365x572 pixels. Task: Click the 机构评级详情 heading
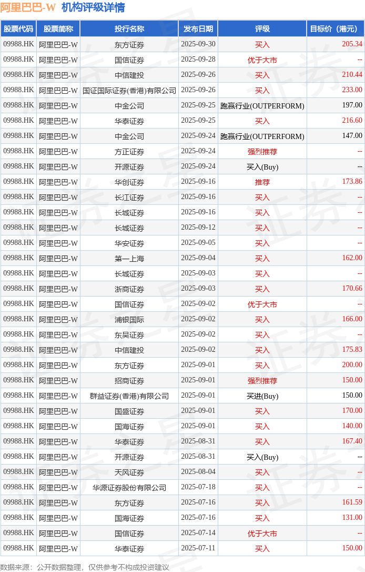[x=93, y=7]
